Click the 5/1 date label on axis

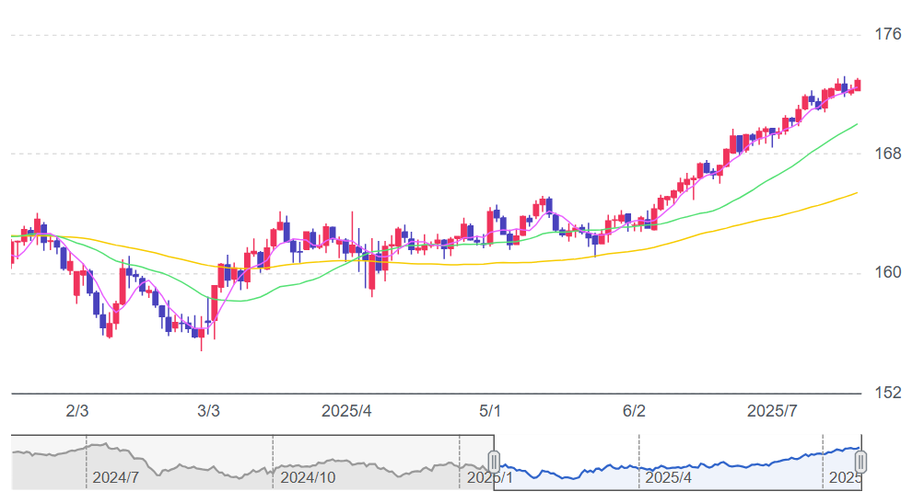click(490, 411)
